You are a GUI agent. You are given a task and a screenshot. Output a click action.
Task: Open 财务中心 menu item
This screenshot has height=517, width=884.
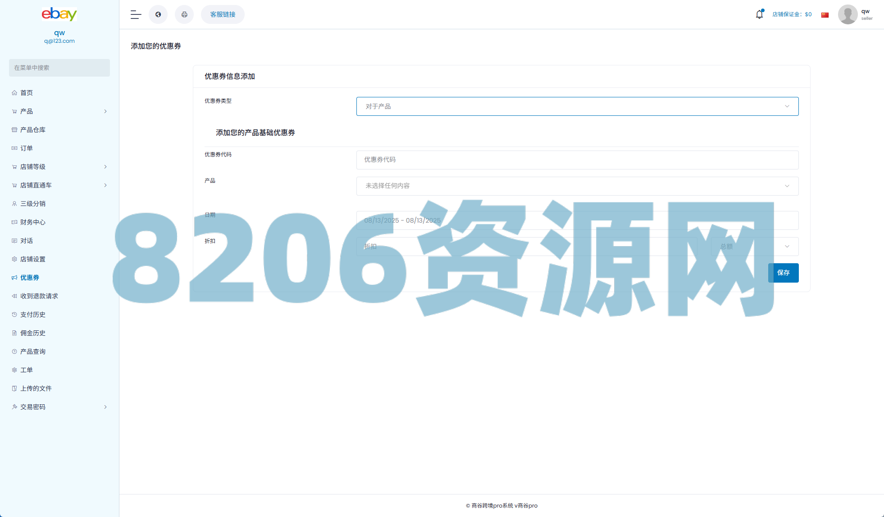pos(33,222)
